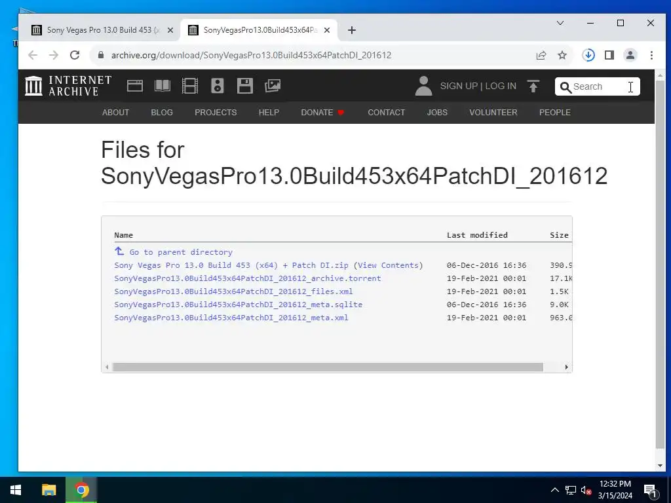Click the user avatar icon
Viewport: 671px width, 503px height.
(423, 86)
